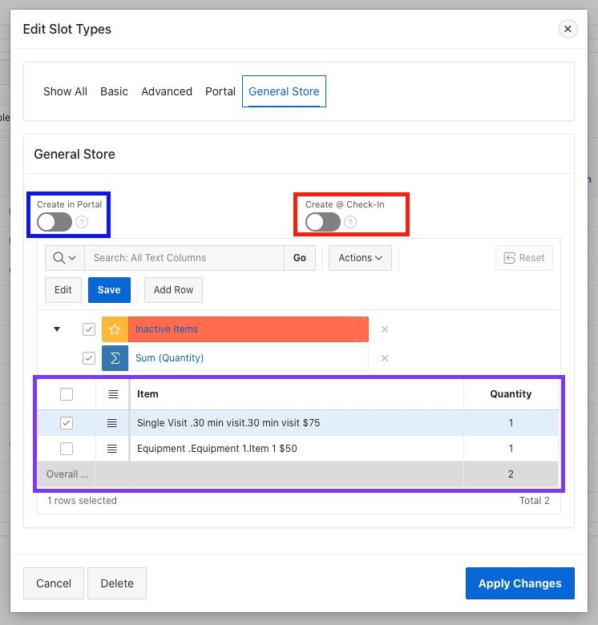598x625 pixels.
Task: Click help icon beside Create in Portal
Action: point(82,222)
